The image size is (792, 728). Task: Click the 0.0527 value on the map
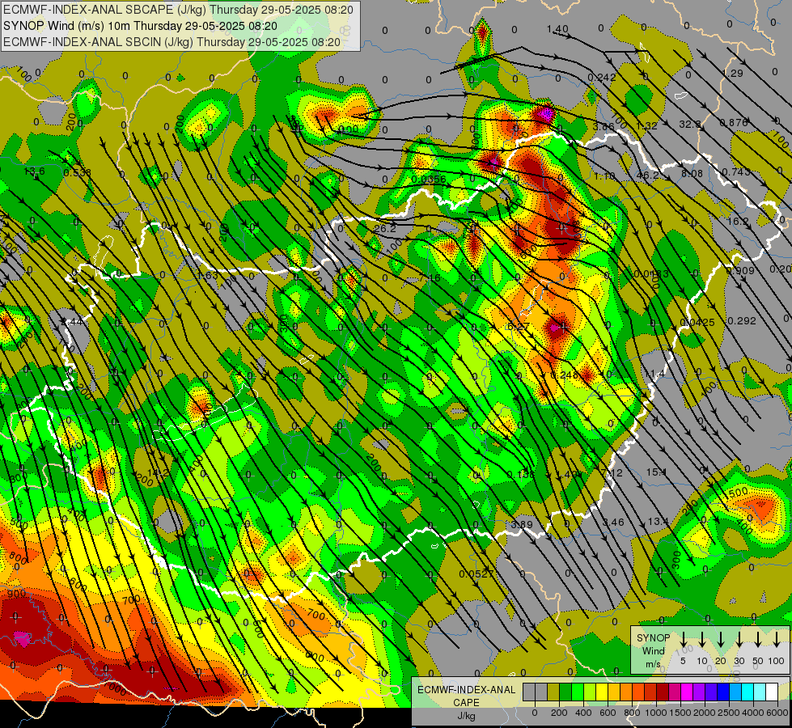click(x=476, y=574)
